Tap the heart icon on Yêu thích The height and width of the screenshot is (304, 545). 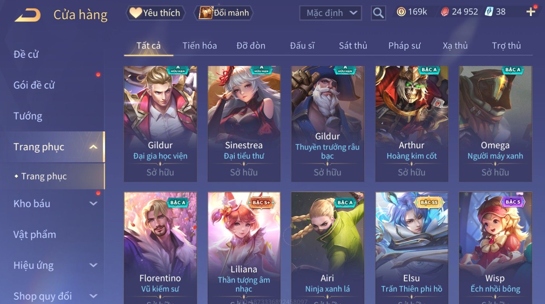click(135, 13)
